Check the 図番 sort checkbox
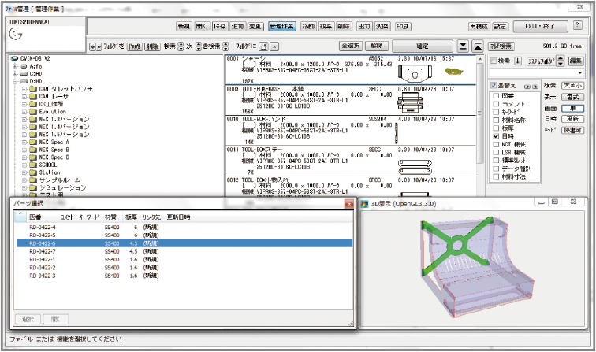 tap(496, 96)
